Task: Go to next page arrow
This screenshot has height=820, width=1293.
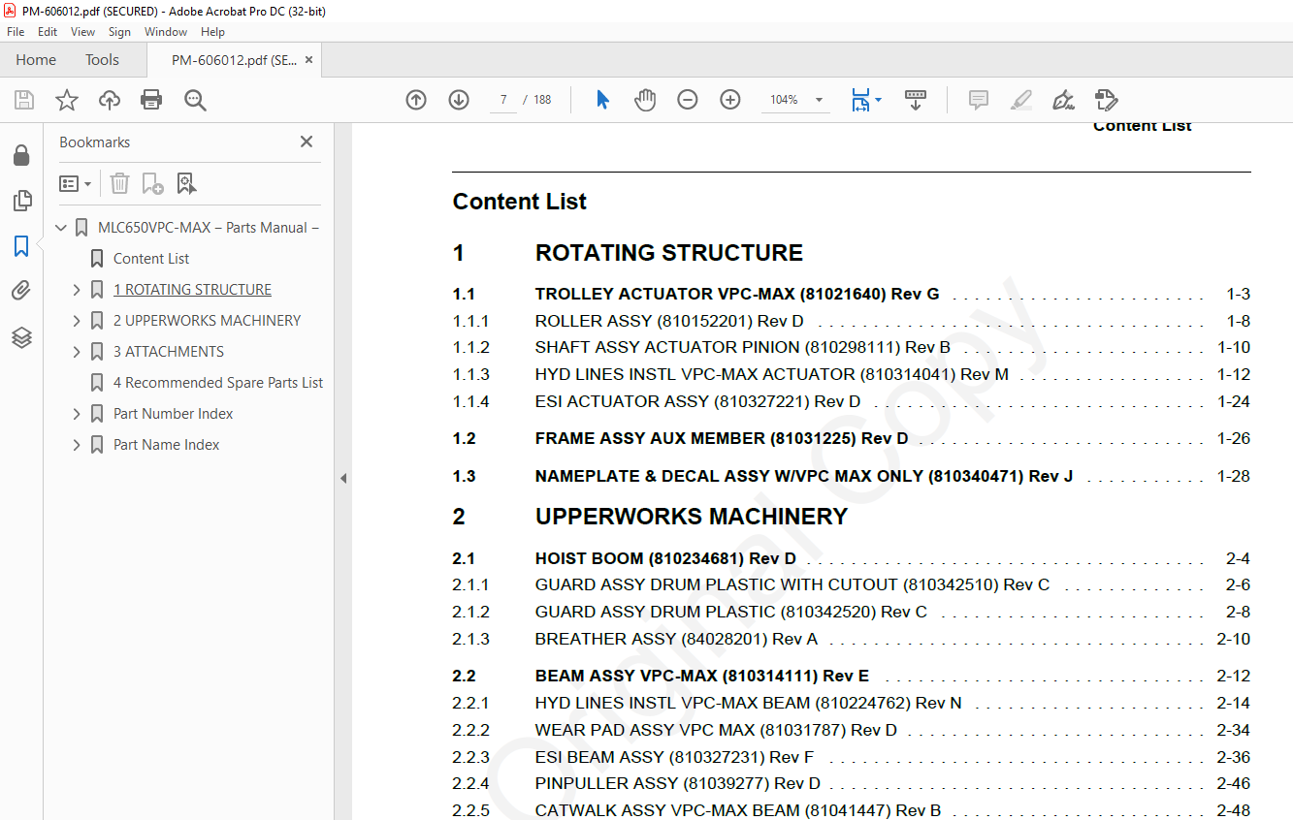Action: tap(459, 100)
